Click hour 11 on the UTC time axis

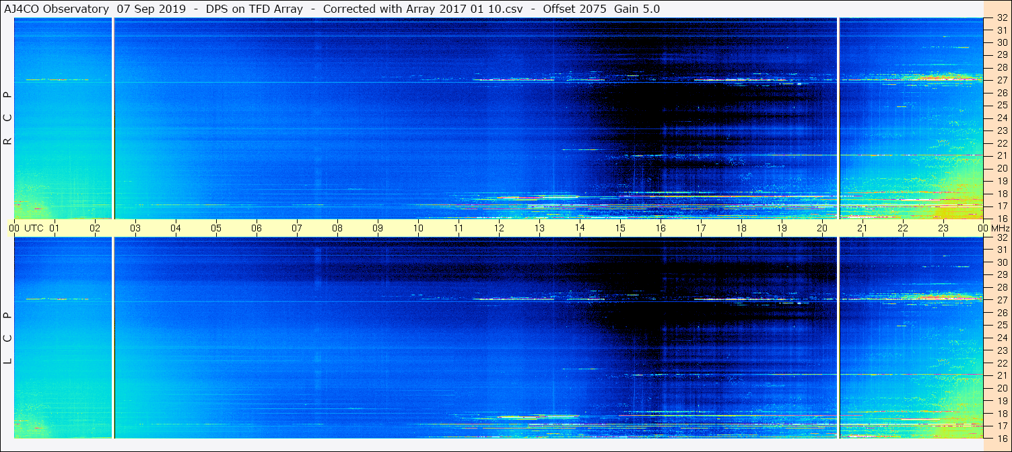coord(459,228)
